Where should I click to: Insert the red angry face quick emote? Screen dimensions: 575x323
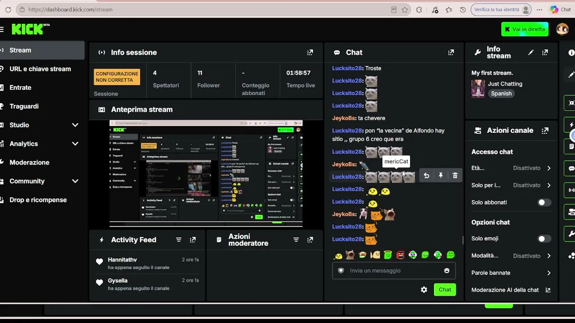point(400,255)
